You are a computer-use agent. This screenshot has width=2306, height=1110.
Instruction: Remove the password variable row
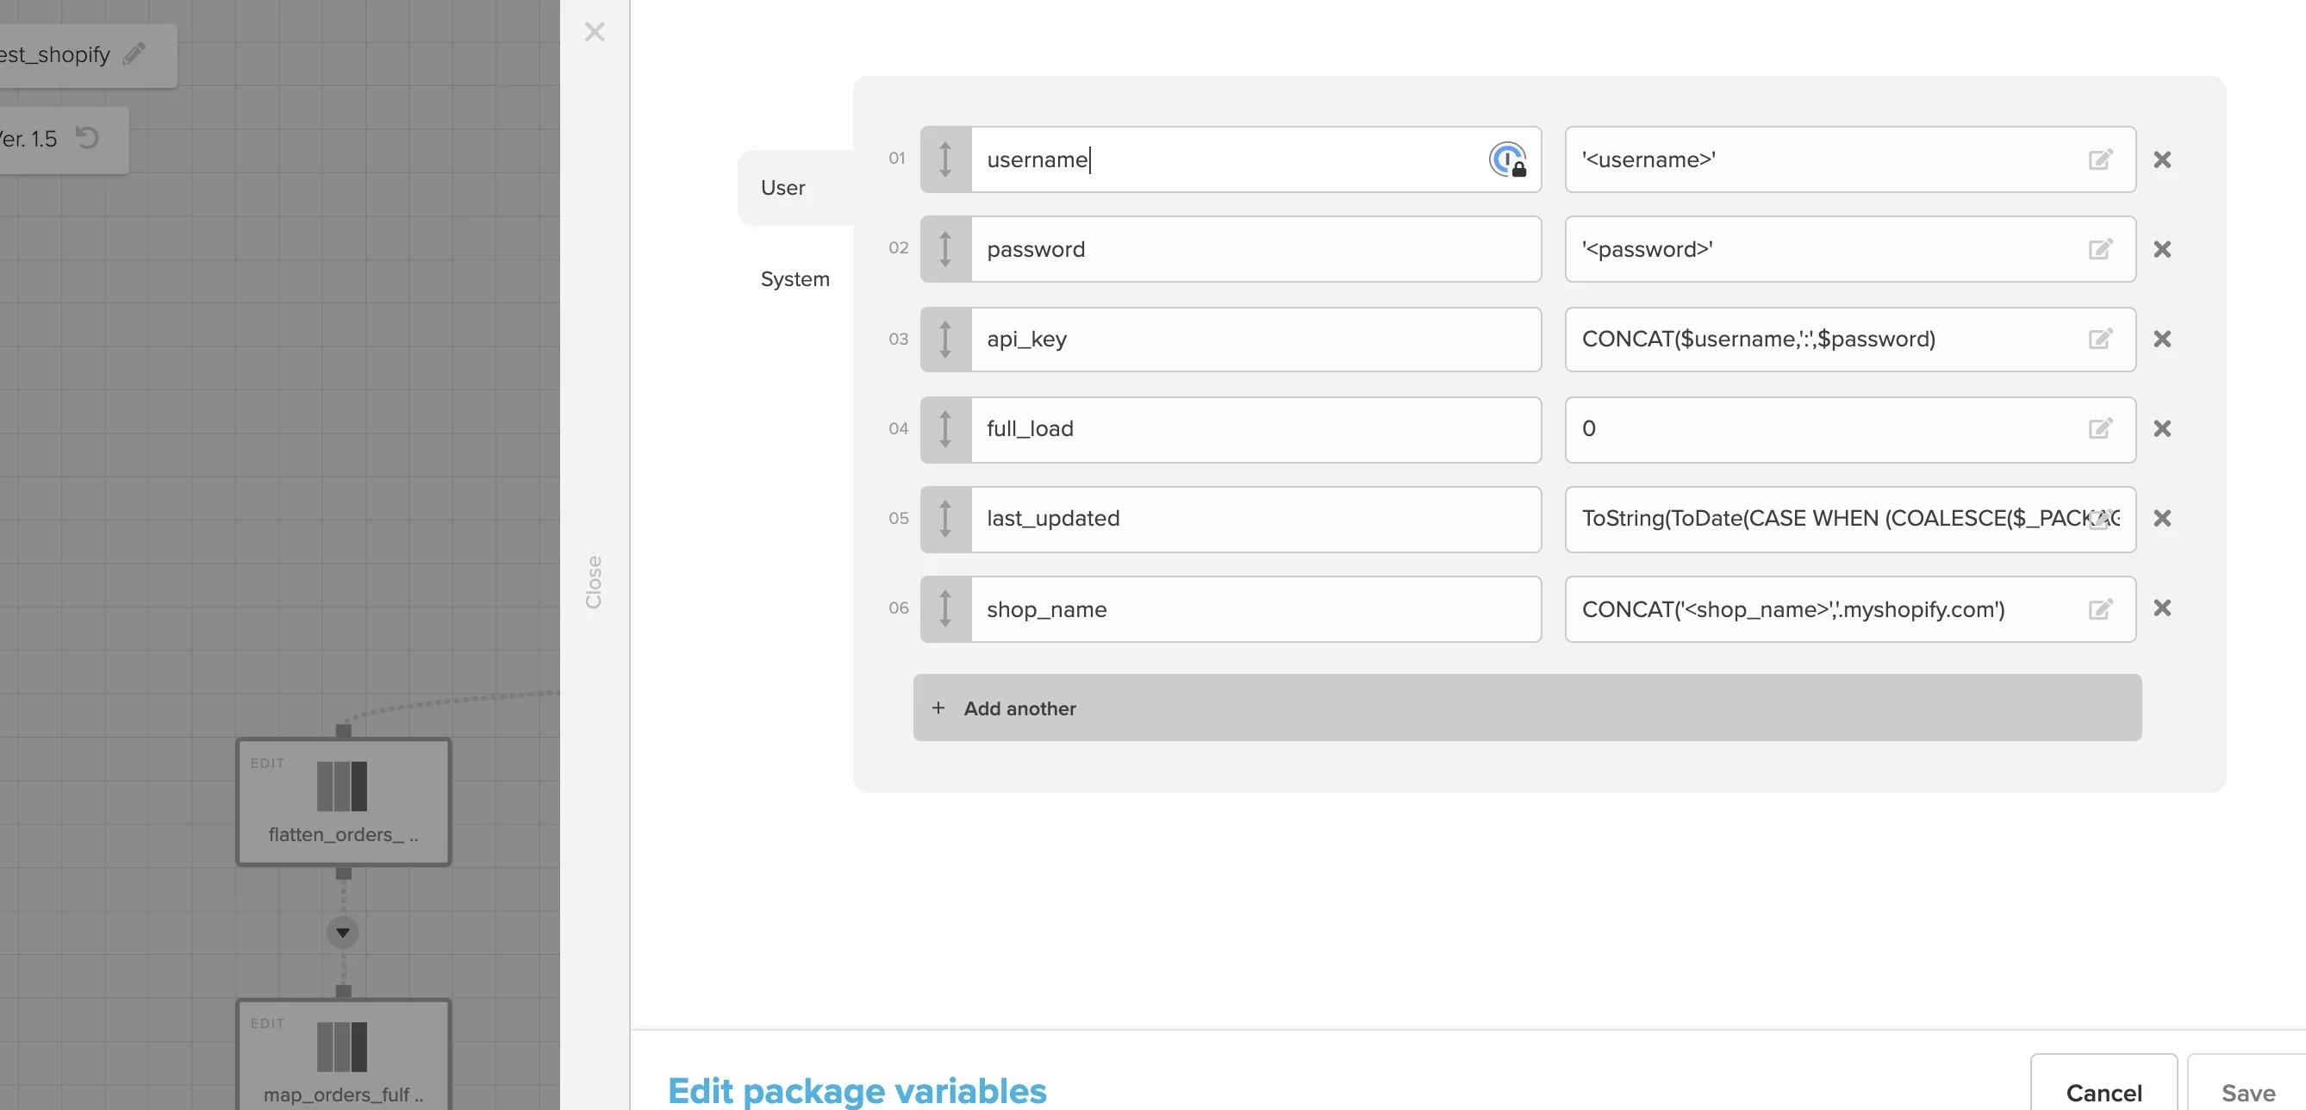click(x=2162, y=249)
